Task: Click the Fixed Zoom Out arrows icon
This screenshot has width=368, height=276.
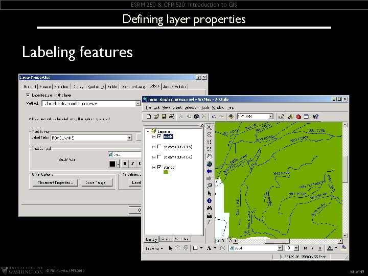Action: click(x=209, y=149)
